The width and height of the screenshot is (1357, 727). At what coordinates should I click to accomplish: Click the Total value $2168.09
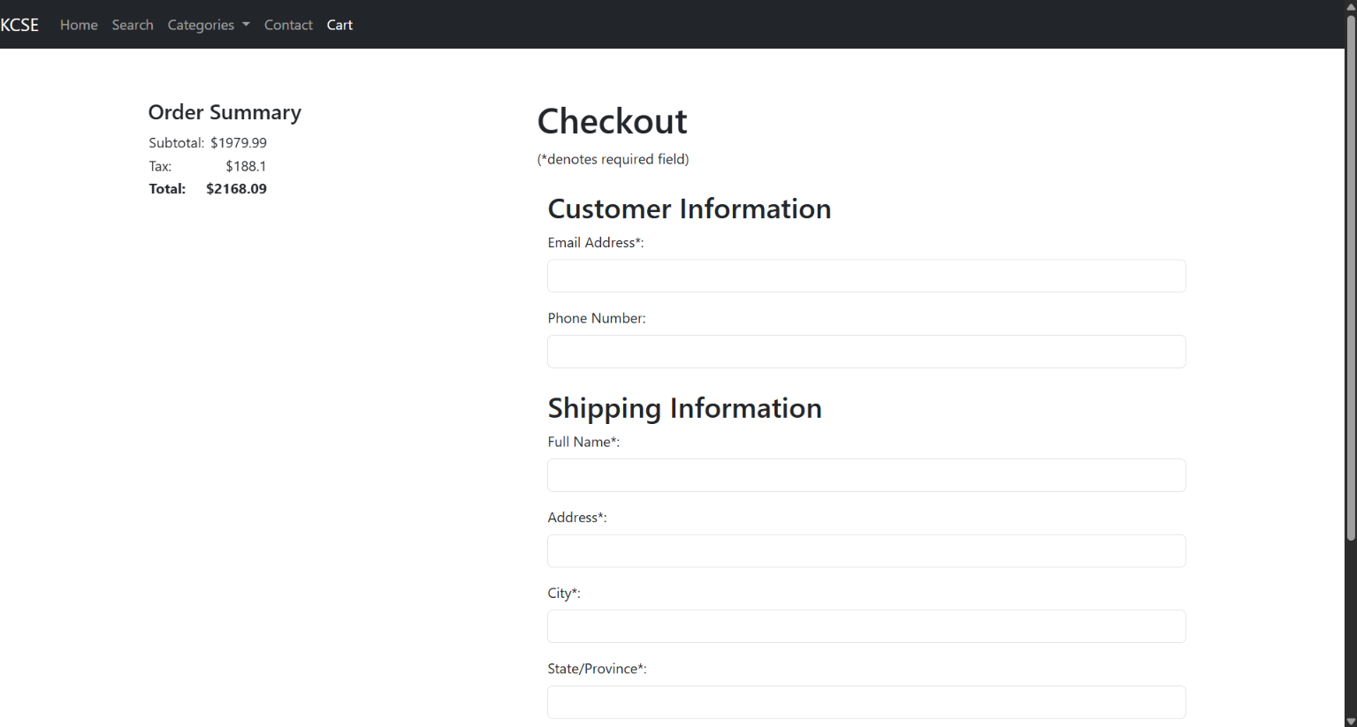click(x=236, y=188)
